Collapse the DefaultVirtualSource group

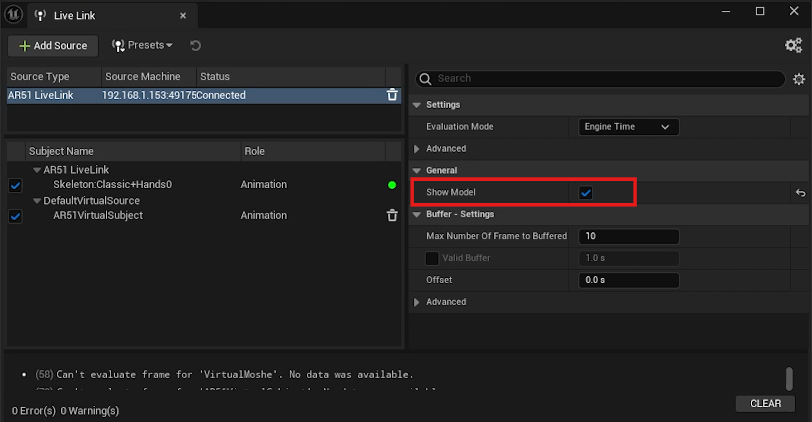(x=37, y=201)
